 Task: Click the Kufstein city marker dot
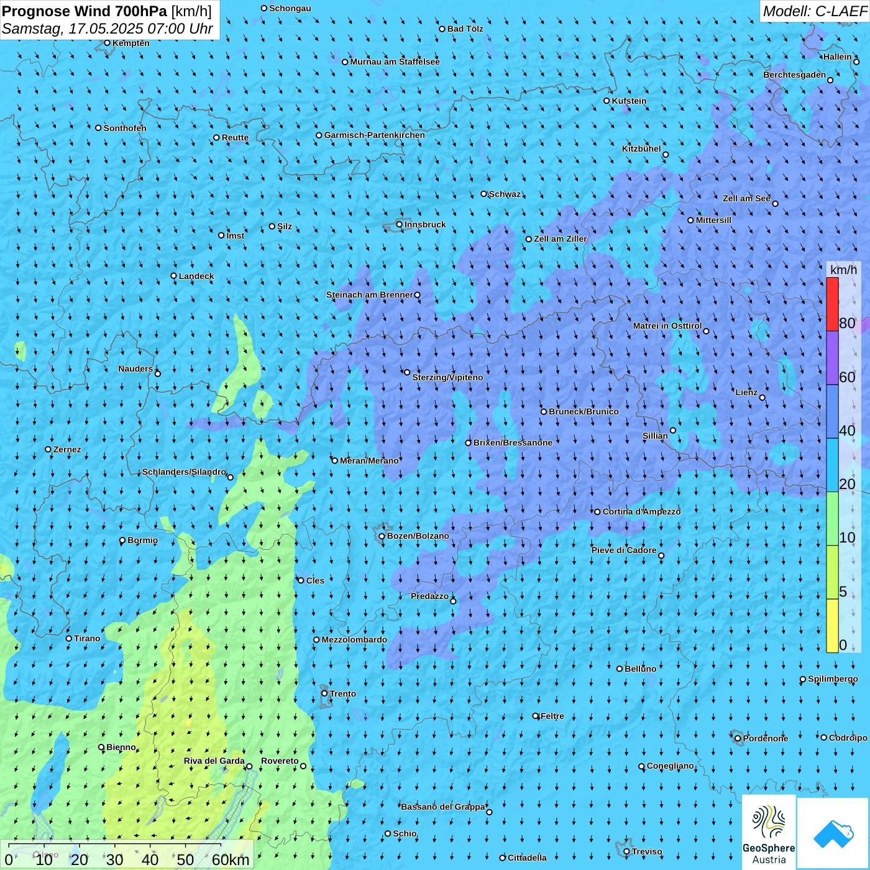click(x=607, y=101)
